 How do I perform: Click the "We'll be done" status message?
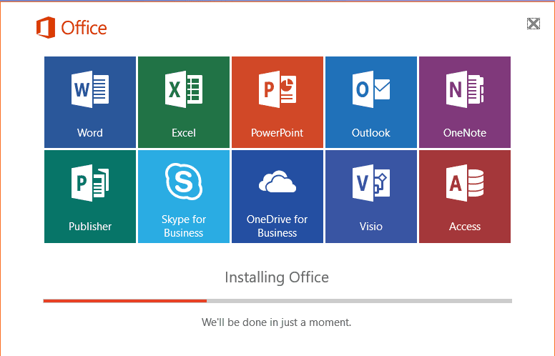pos(277,322)
